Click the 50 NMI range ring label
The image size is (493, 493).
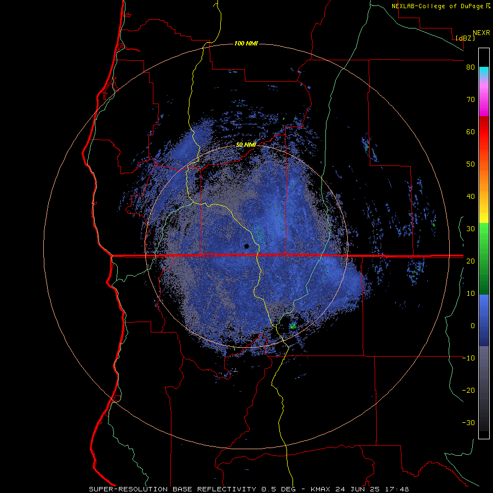coord(246,145)
